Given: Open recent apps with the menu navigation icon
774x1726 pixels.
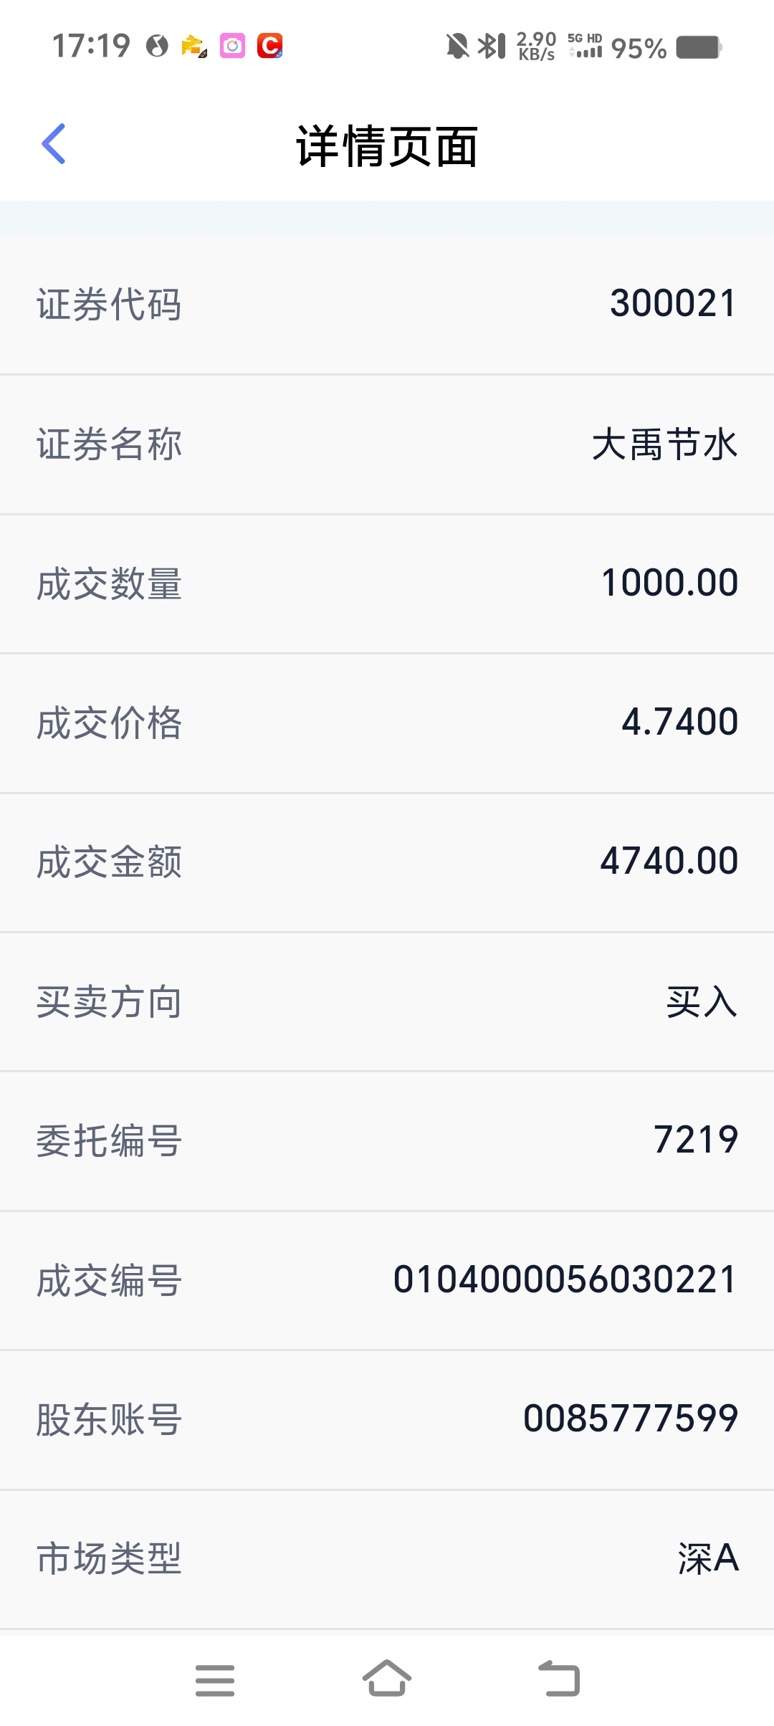Looking at the screenshot, I should (x=215, y=1680).
